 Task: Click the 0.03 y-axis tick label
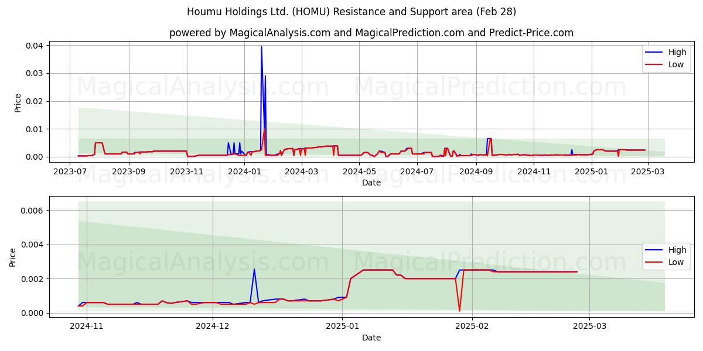point(35,74)
